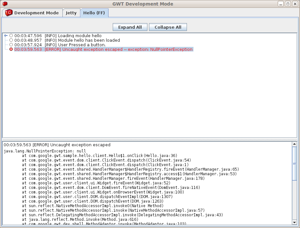
Task: Click the stack trace scrollbar up arrow
Action: pyautogui.click(x=294, y=144)
